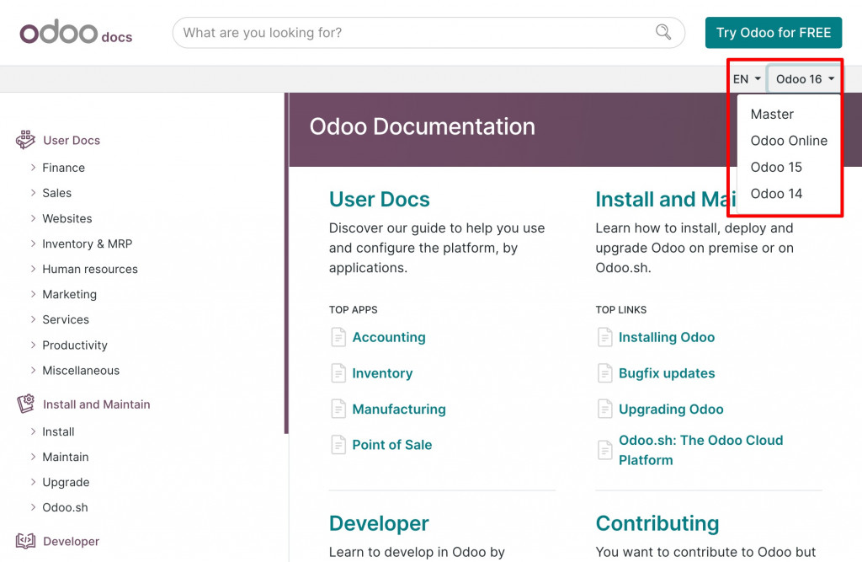Expand the Inventory & MRP chevron

click(x=33, y=244)
